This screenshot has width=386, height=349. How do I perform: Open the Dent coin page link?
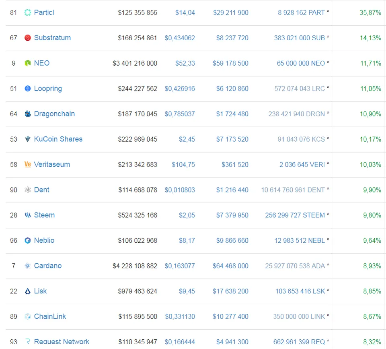pyautogui.click(x=41, y=190)
